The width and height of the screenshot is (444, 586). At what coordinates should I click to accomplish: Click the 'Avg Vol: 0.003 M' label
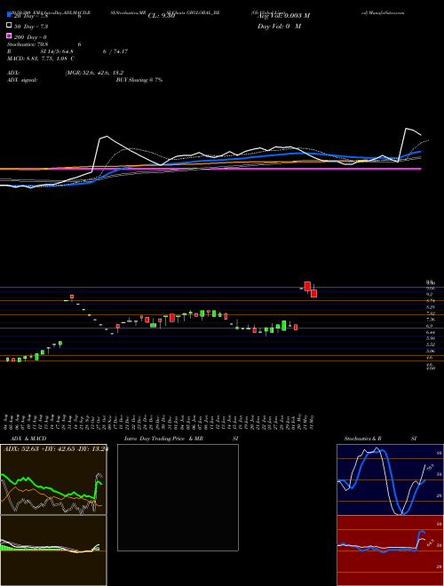(283, 16)
